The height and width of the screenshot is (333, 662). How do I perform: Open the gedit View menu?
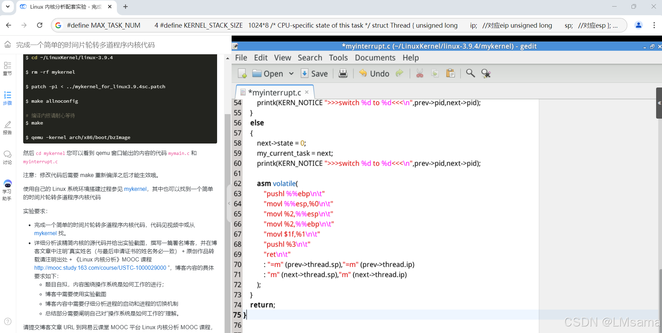[x=283, y=58]
